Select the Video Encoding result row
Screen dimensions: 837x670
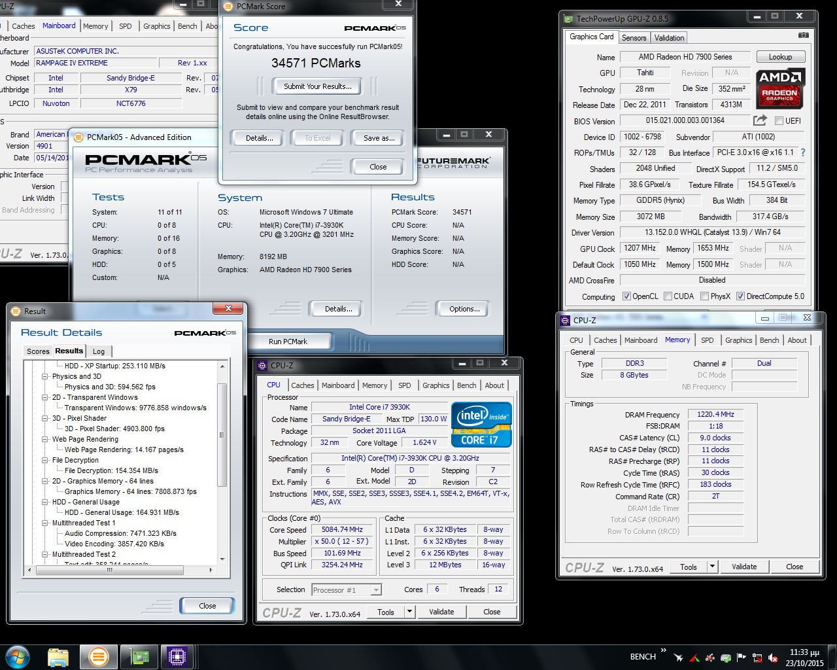pyautogui.click(x=114, y=544)
